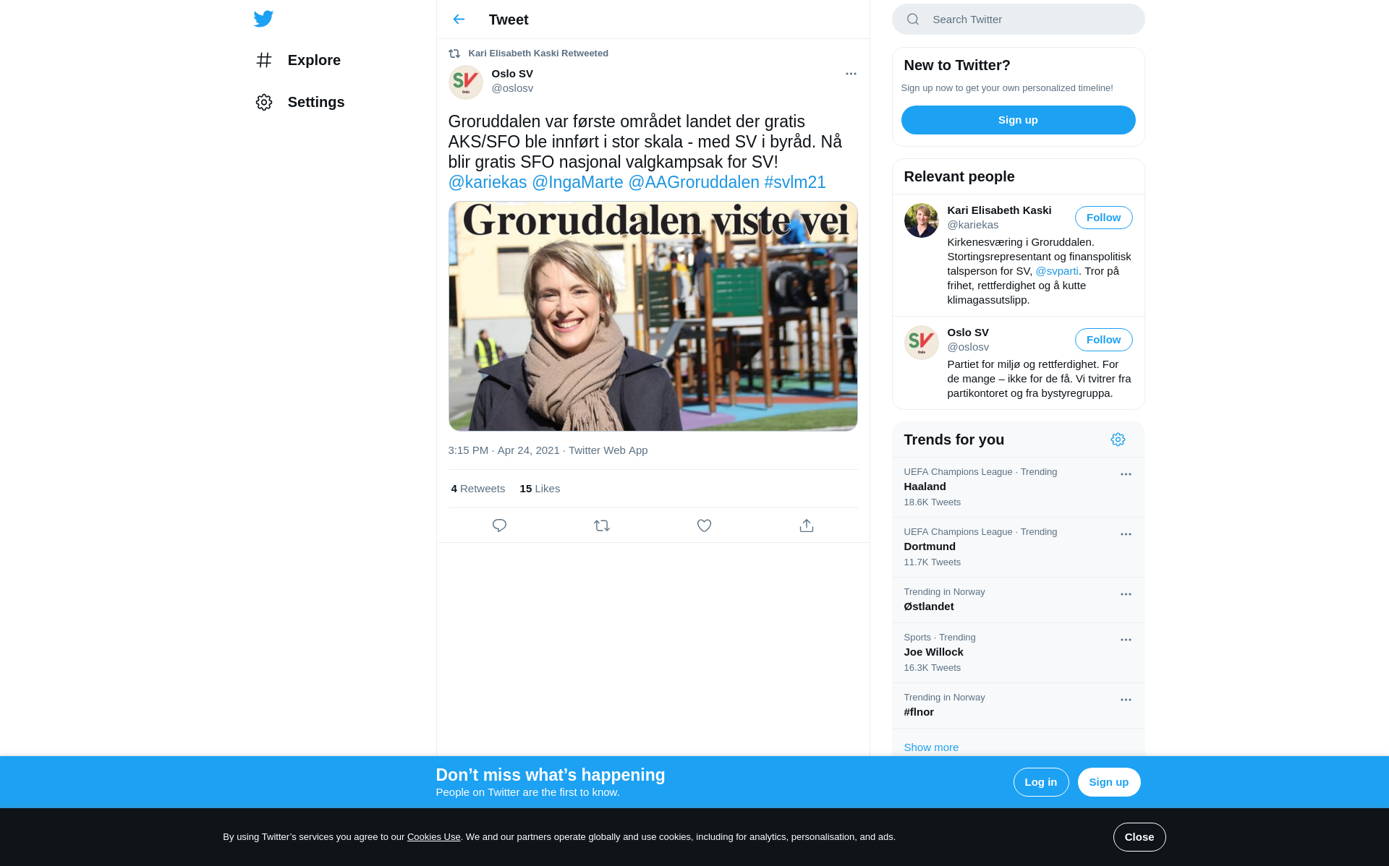Go back using the arrow icon
Image resolution: width=1389 pixels, height=866 pixels.
click(459, 20)
